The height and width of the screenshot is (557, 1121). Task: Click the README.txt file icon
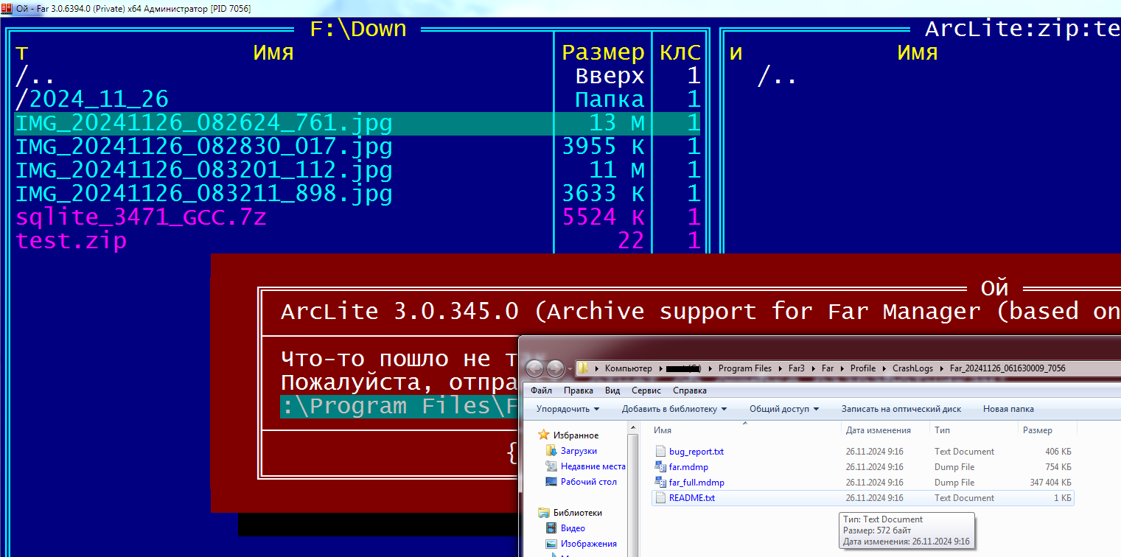(660, 497)
